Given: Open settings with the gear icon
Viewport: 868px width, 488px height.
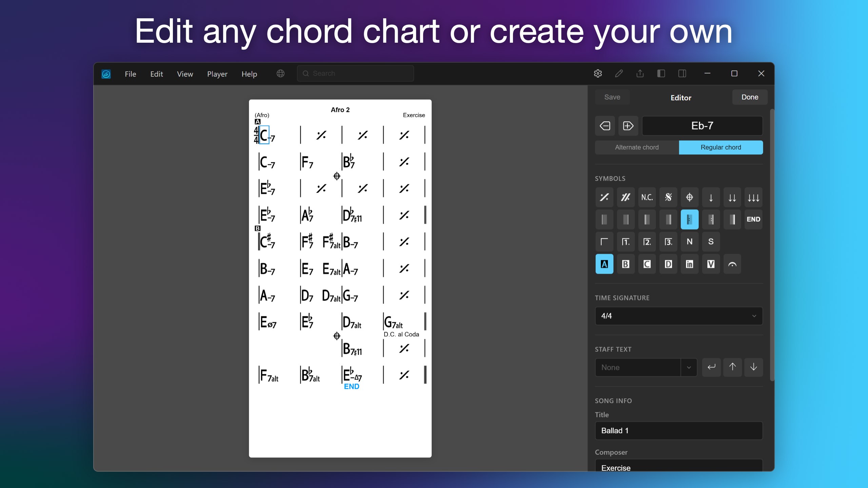Looking at the screenshot, I should [598, 74].
